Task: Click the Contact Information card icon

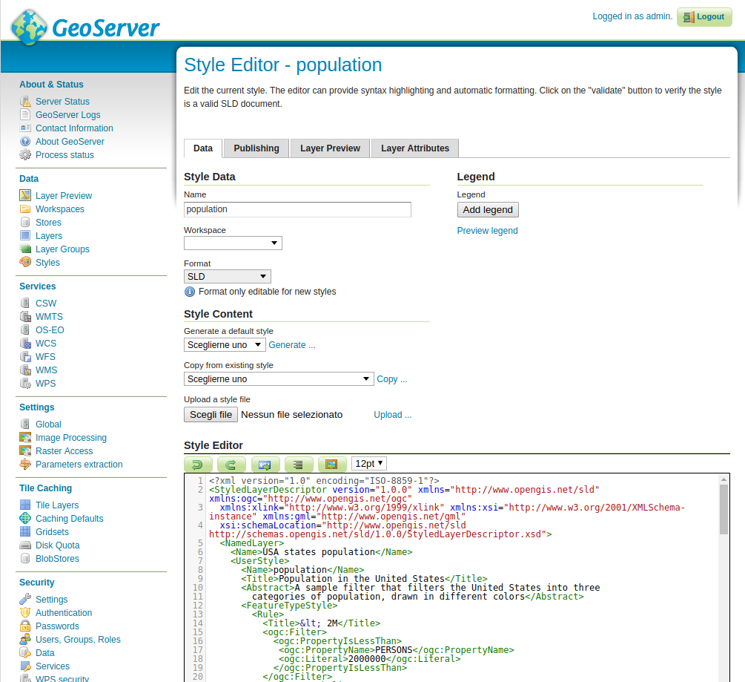Action: coord(25,128)
